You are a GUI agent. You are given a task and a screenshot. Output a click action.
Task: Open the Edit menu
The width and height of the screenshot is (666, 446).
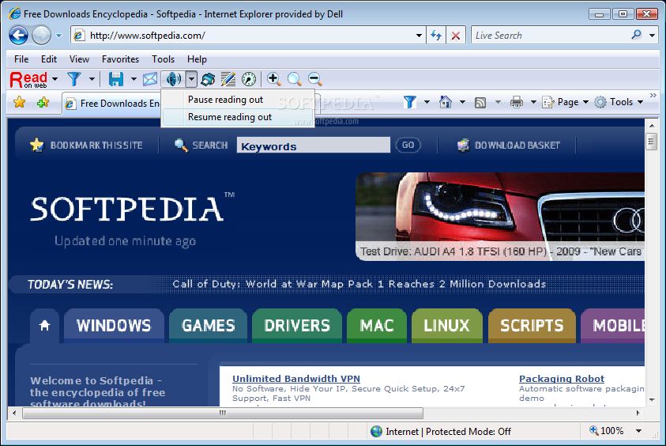coord(49,59)
